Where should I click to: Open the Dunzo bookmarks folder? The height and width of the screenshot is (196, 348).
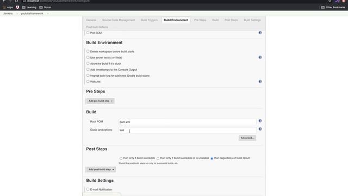45,7
